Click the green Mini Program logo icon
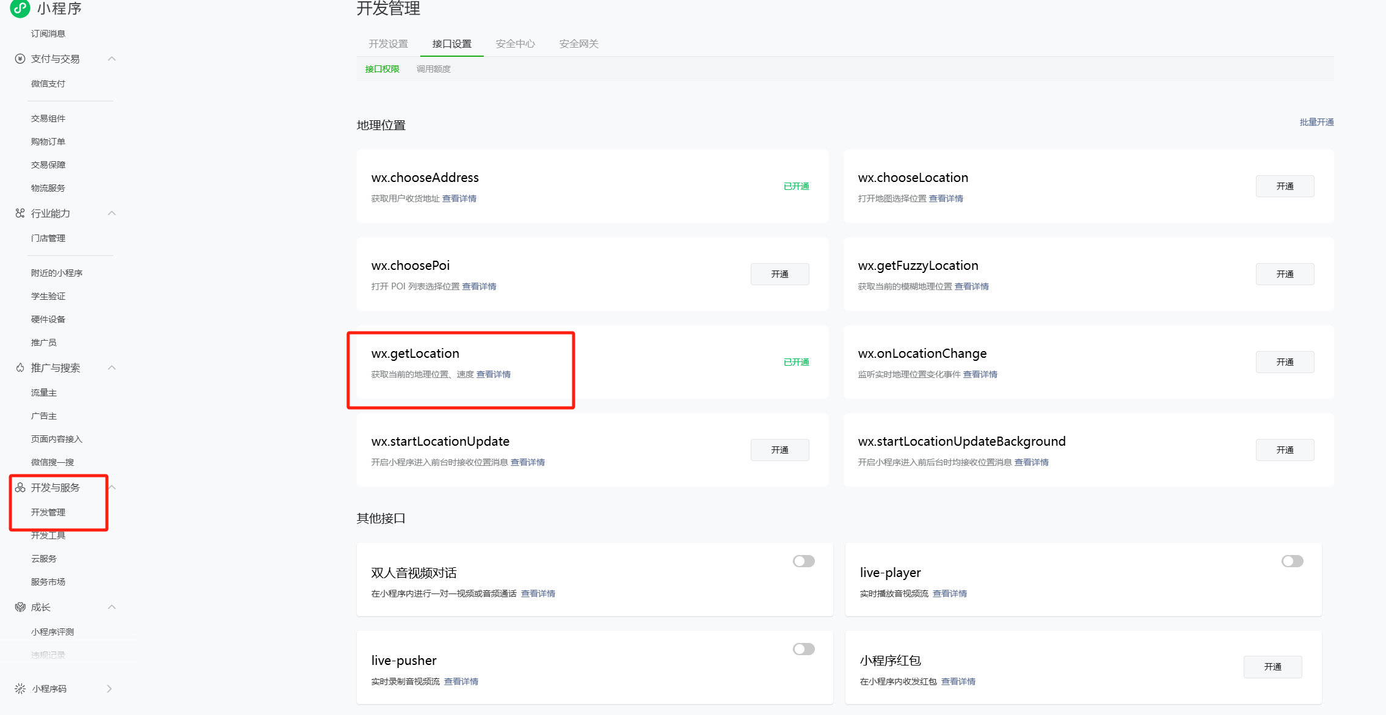Screen dimensions: 1386x715 20,8
